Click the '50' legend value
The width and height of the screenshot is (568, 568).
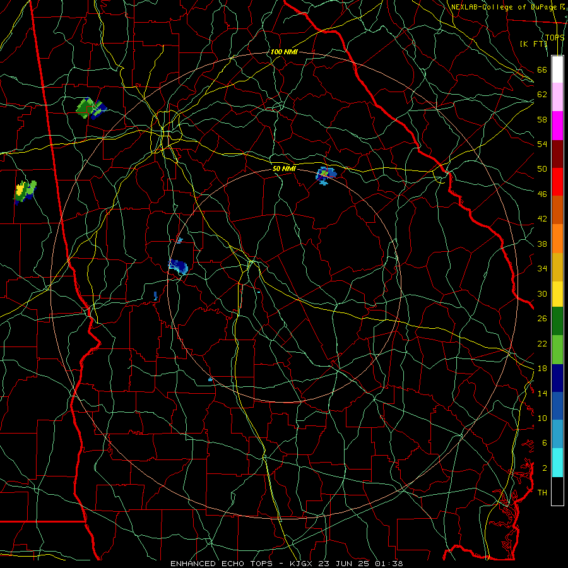coord(542,169)
